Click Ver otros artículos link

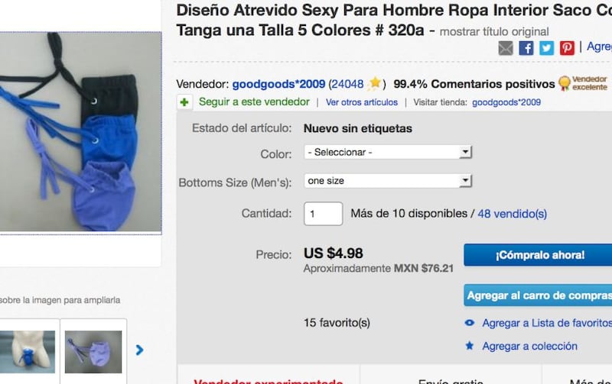(362, 102)
